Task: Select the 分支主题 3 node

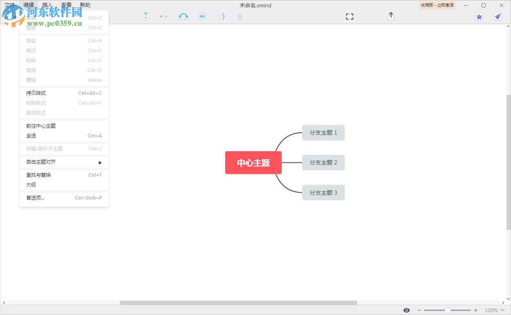Action: pyautogui.click(x=323, y=193)
